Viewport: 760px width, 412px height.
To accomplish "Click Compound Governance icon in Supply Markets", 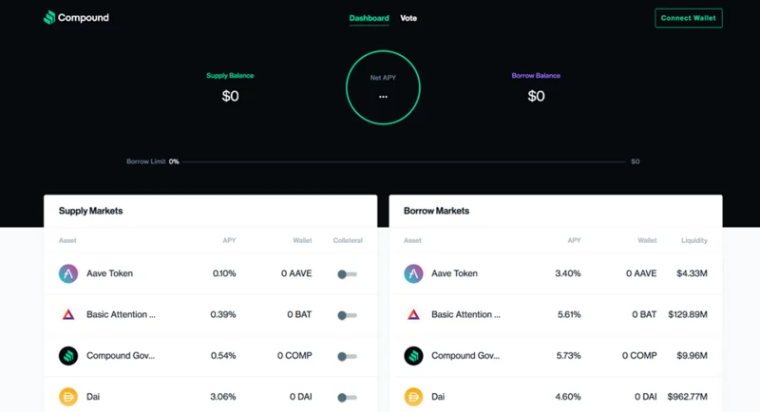I will coord(68,356).
